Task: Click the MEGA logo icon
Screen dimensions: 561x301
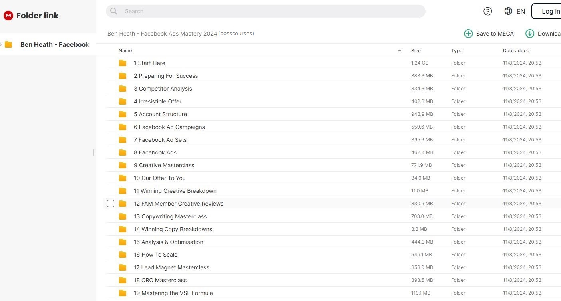Action: click(8, 16)
